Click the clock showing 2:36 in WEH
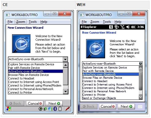The height and width of the screenshot is (118, 151). click(141, 27)
